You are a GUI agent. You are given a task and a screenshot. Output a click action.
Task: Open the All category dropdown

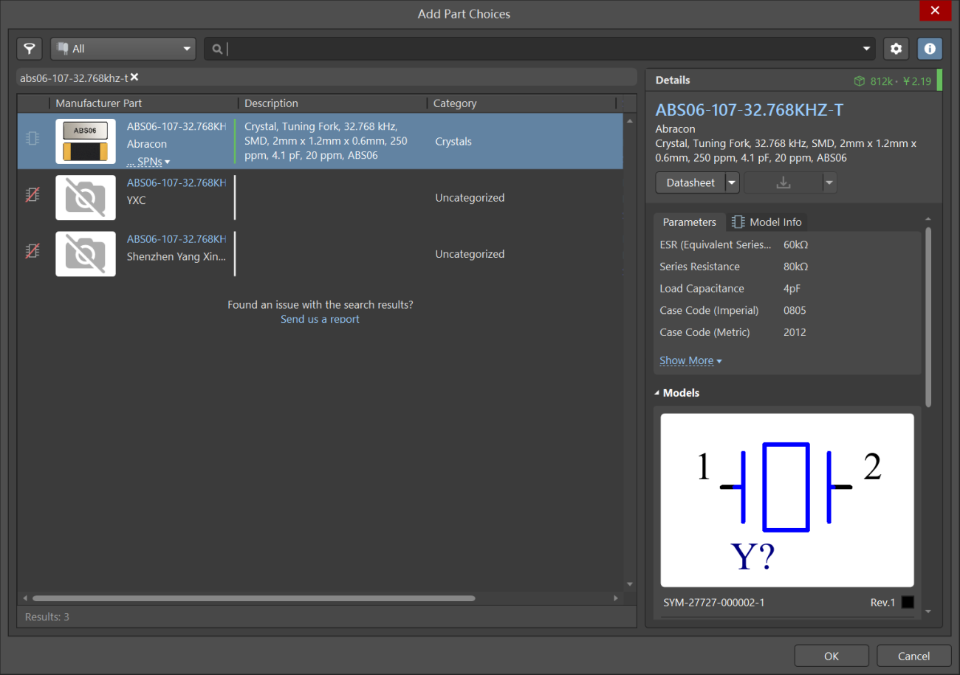(x=123, y=49)
